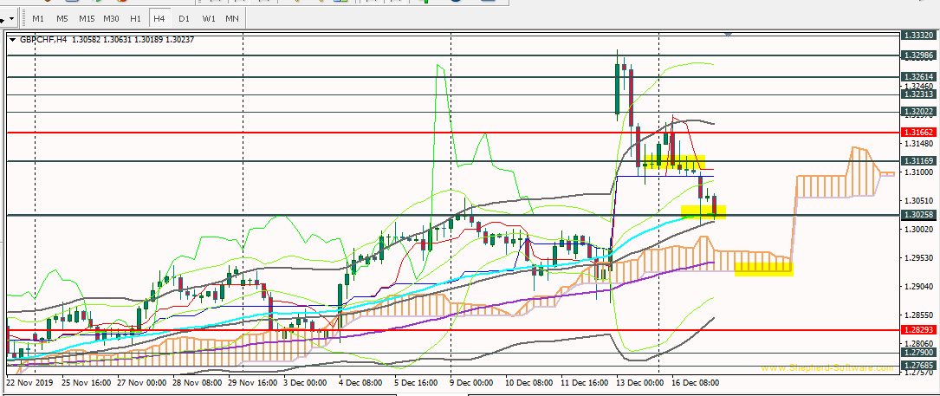The height and width of the screenshot is (396, 940).
Task: Expand the triangle beside GBPCHF,H4 title
Action: [12, 40]
